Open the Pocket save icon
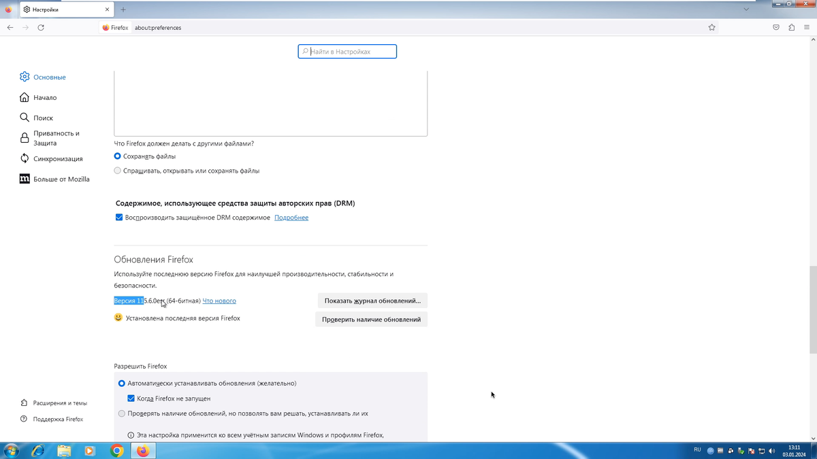 click(776, 28)
